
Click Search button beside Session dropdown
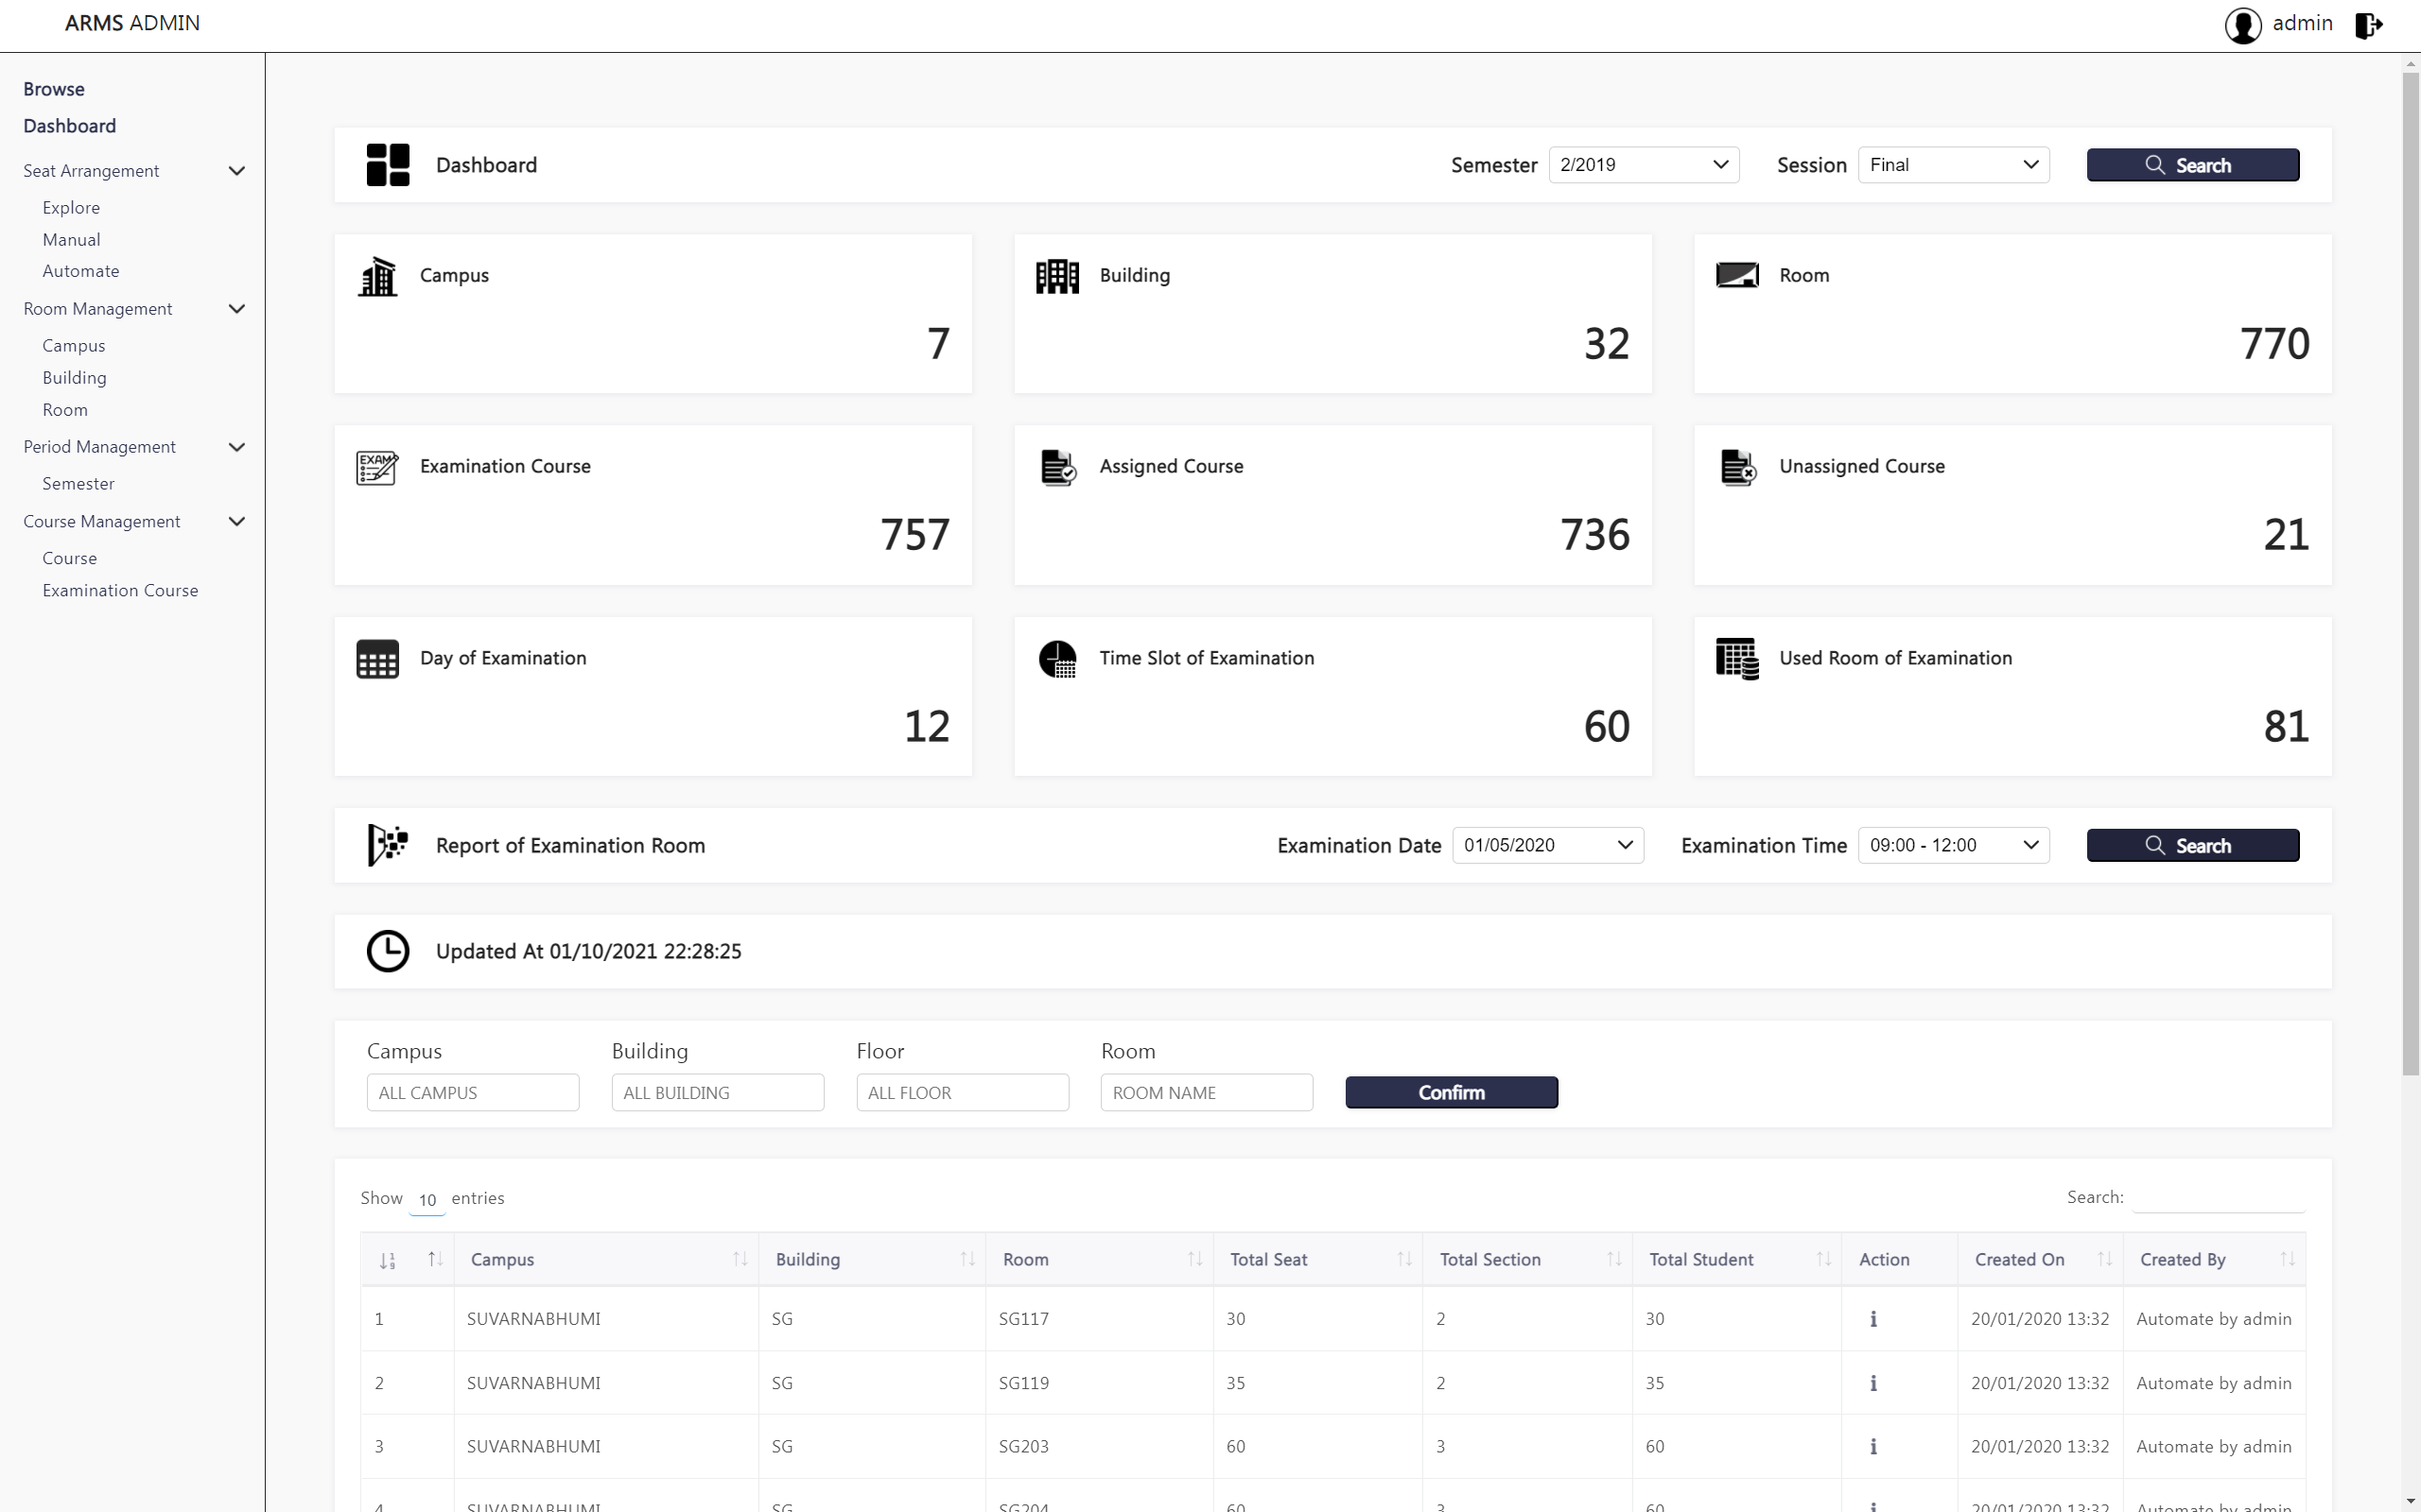[2192, 165]
